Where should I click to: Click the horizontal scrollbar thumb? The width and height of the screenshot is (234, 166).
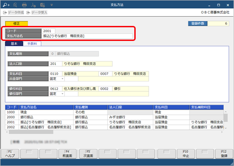click(31, 132)
